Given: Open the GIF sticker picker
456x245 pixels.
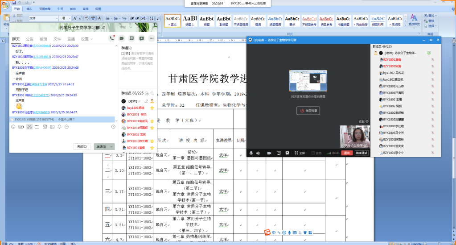Looking at the screenshot, I should (x=21, y=127).
